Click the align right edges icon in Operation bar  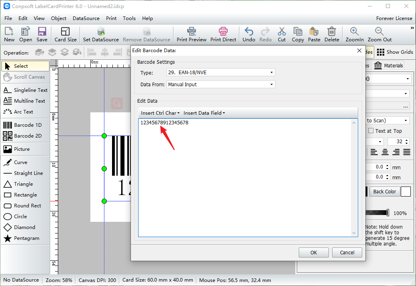pyautogui.click(x=117, y=52)
